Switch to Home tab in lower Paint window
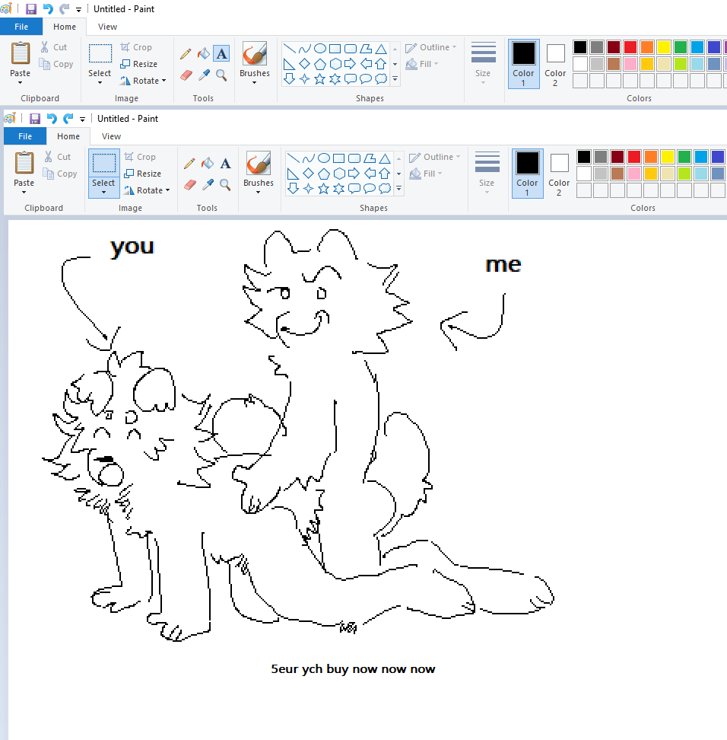This screenshot has height=740, width=727. 68,136
